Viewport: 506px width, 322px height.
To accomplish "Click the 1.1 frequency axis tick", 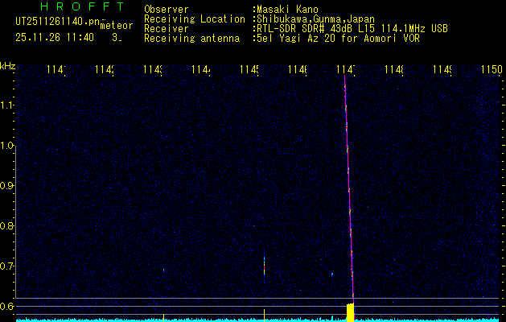I will 7,105.
